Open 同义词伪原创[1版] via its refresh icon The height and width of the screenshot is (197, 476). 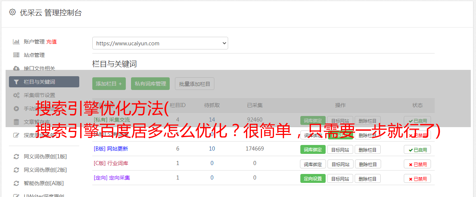[x=16, y=156]
